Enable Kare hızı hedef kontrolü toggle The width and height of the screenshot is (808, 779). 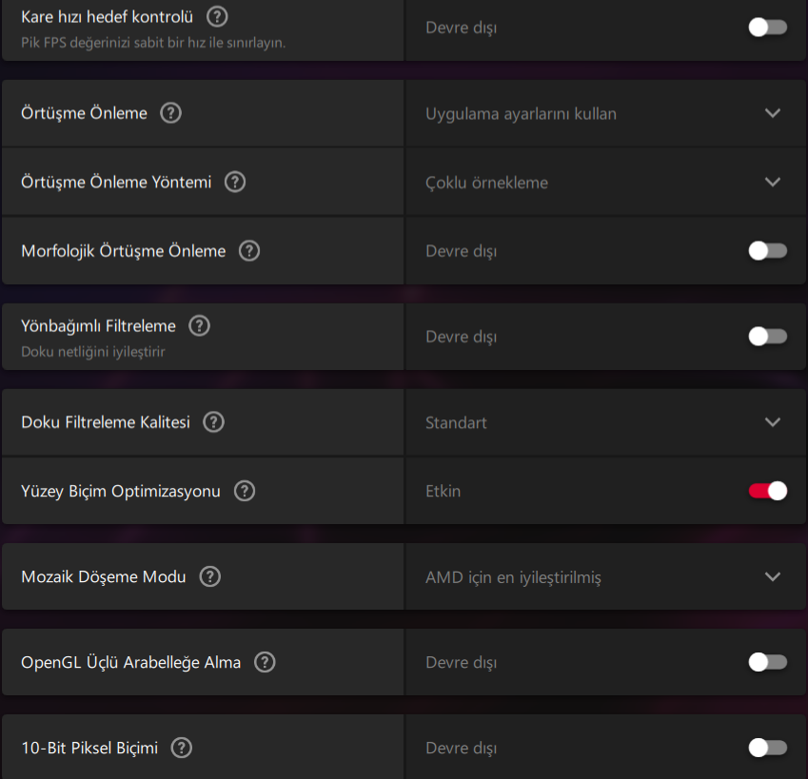(x=767, y=28)
